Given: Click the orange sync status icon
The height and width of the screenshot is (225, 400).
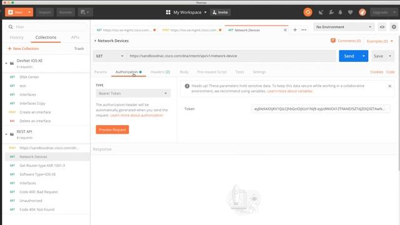Looking at the screenshot, I should (x=307, y=12).
